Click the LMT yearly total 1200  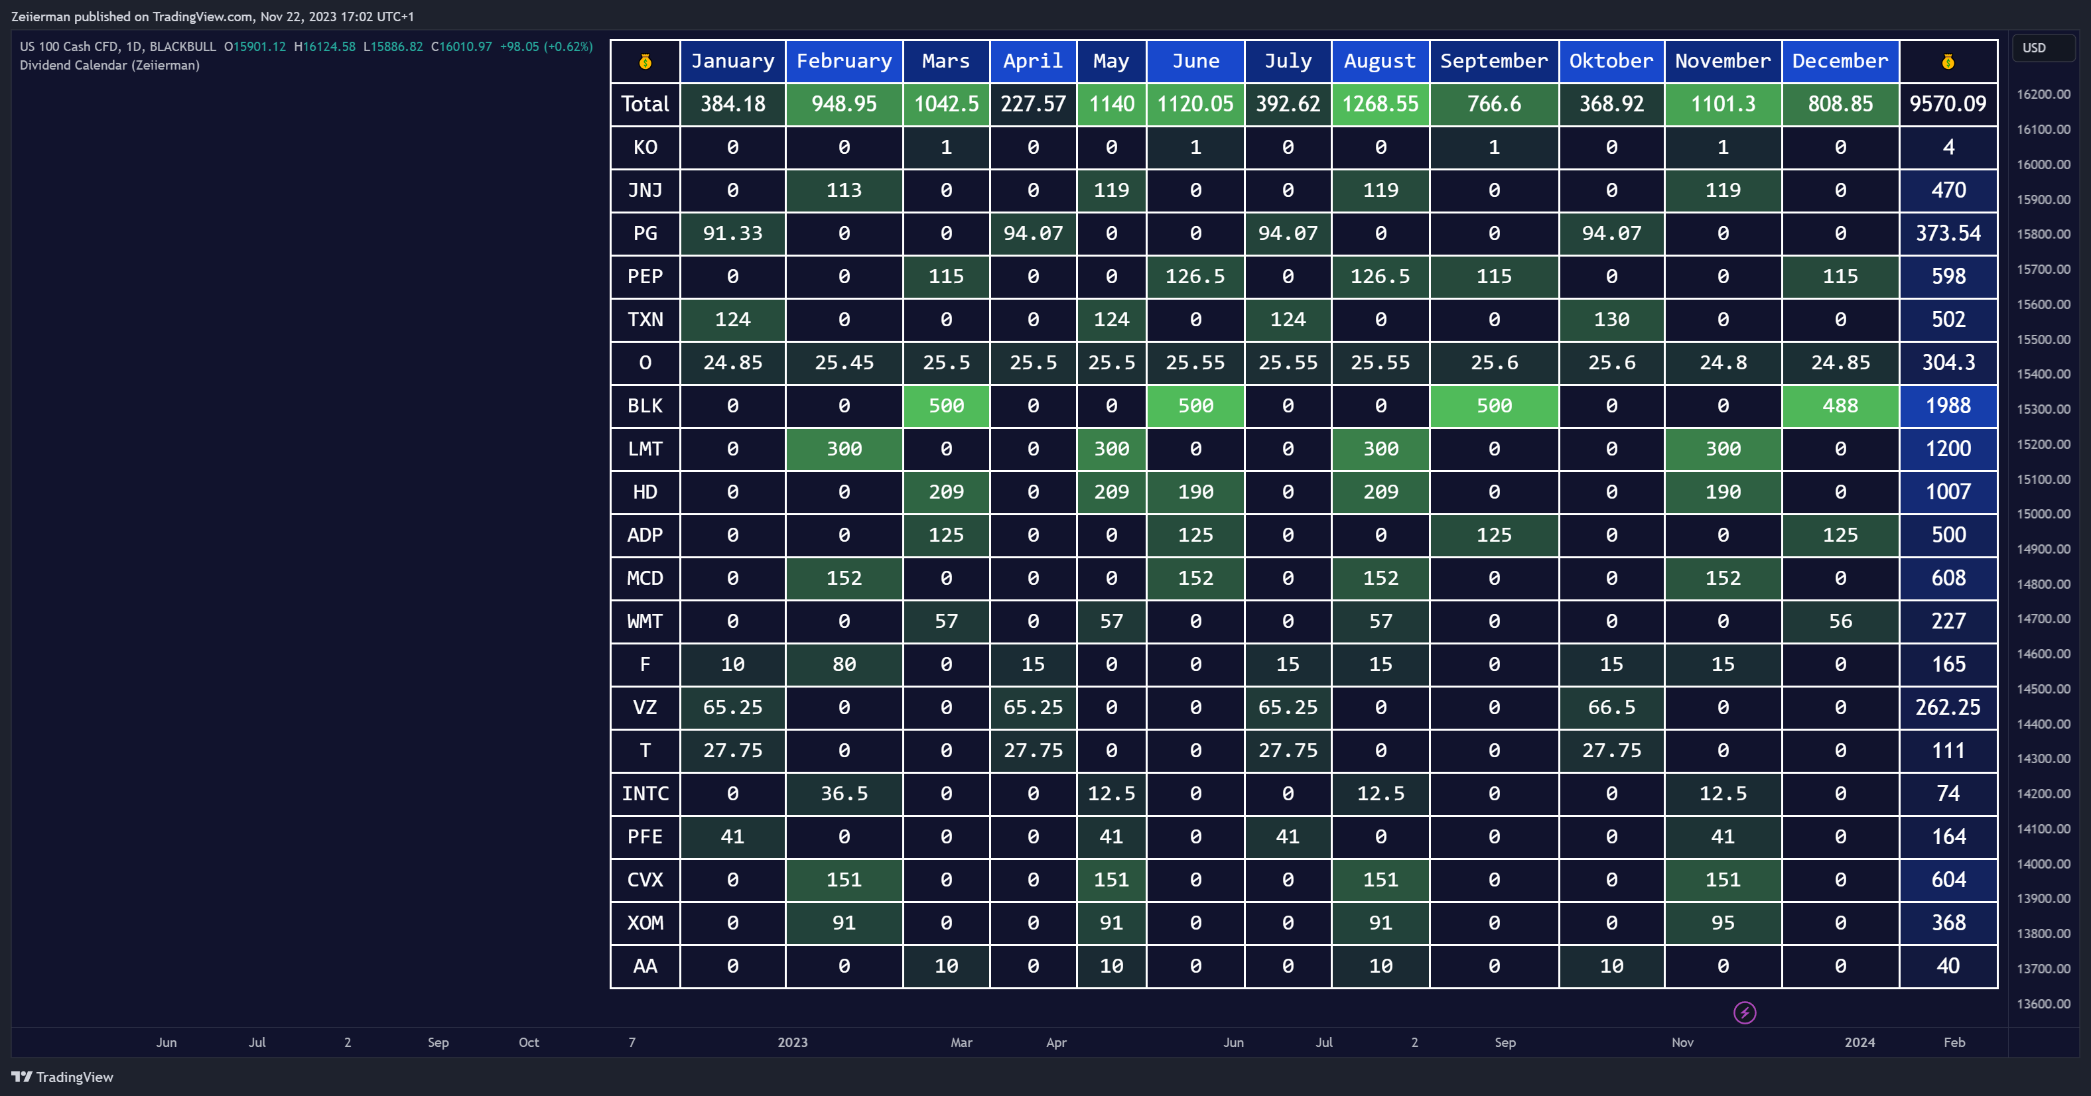click(x=1948, y=449)
